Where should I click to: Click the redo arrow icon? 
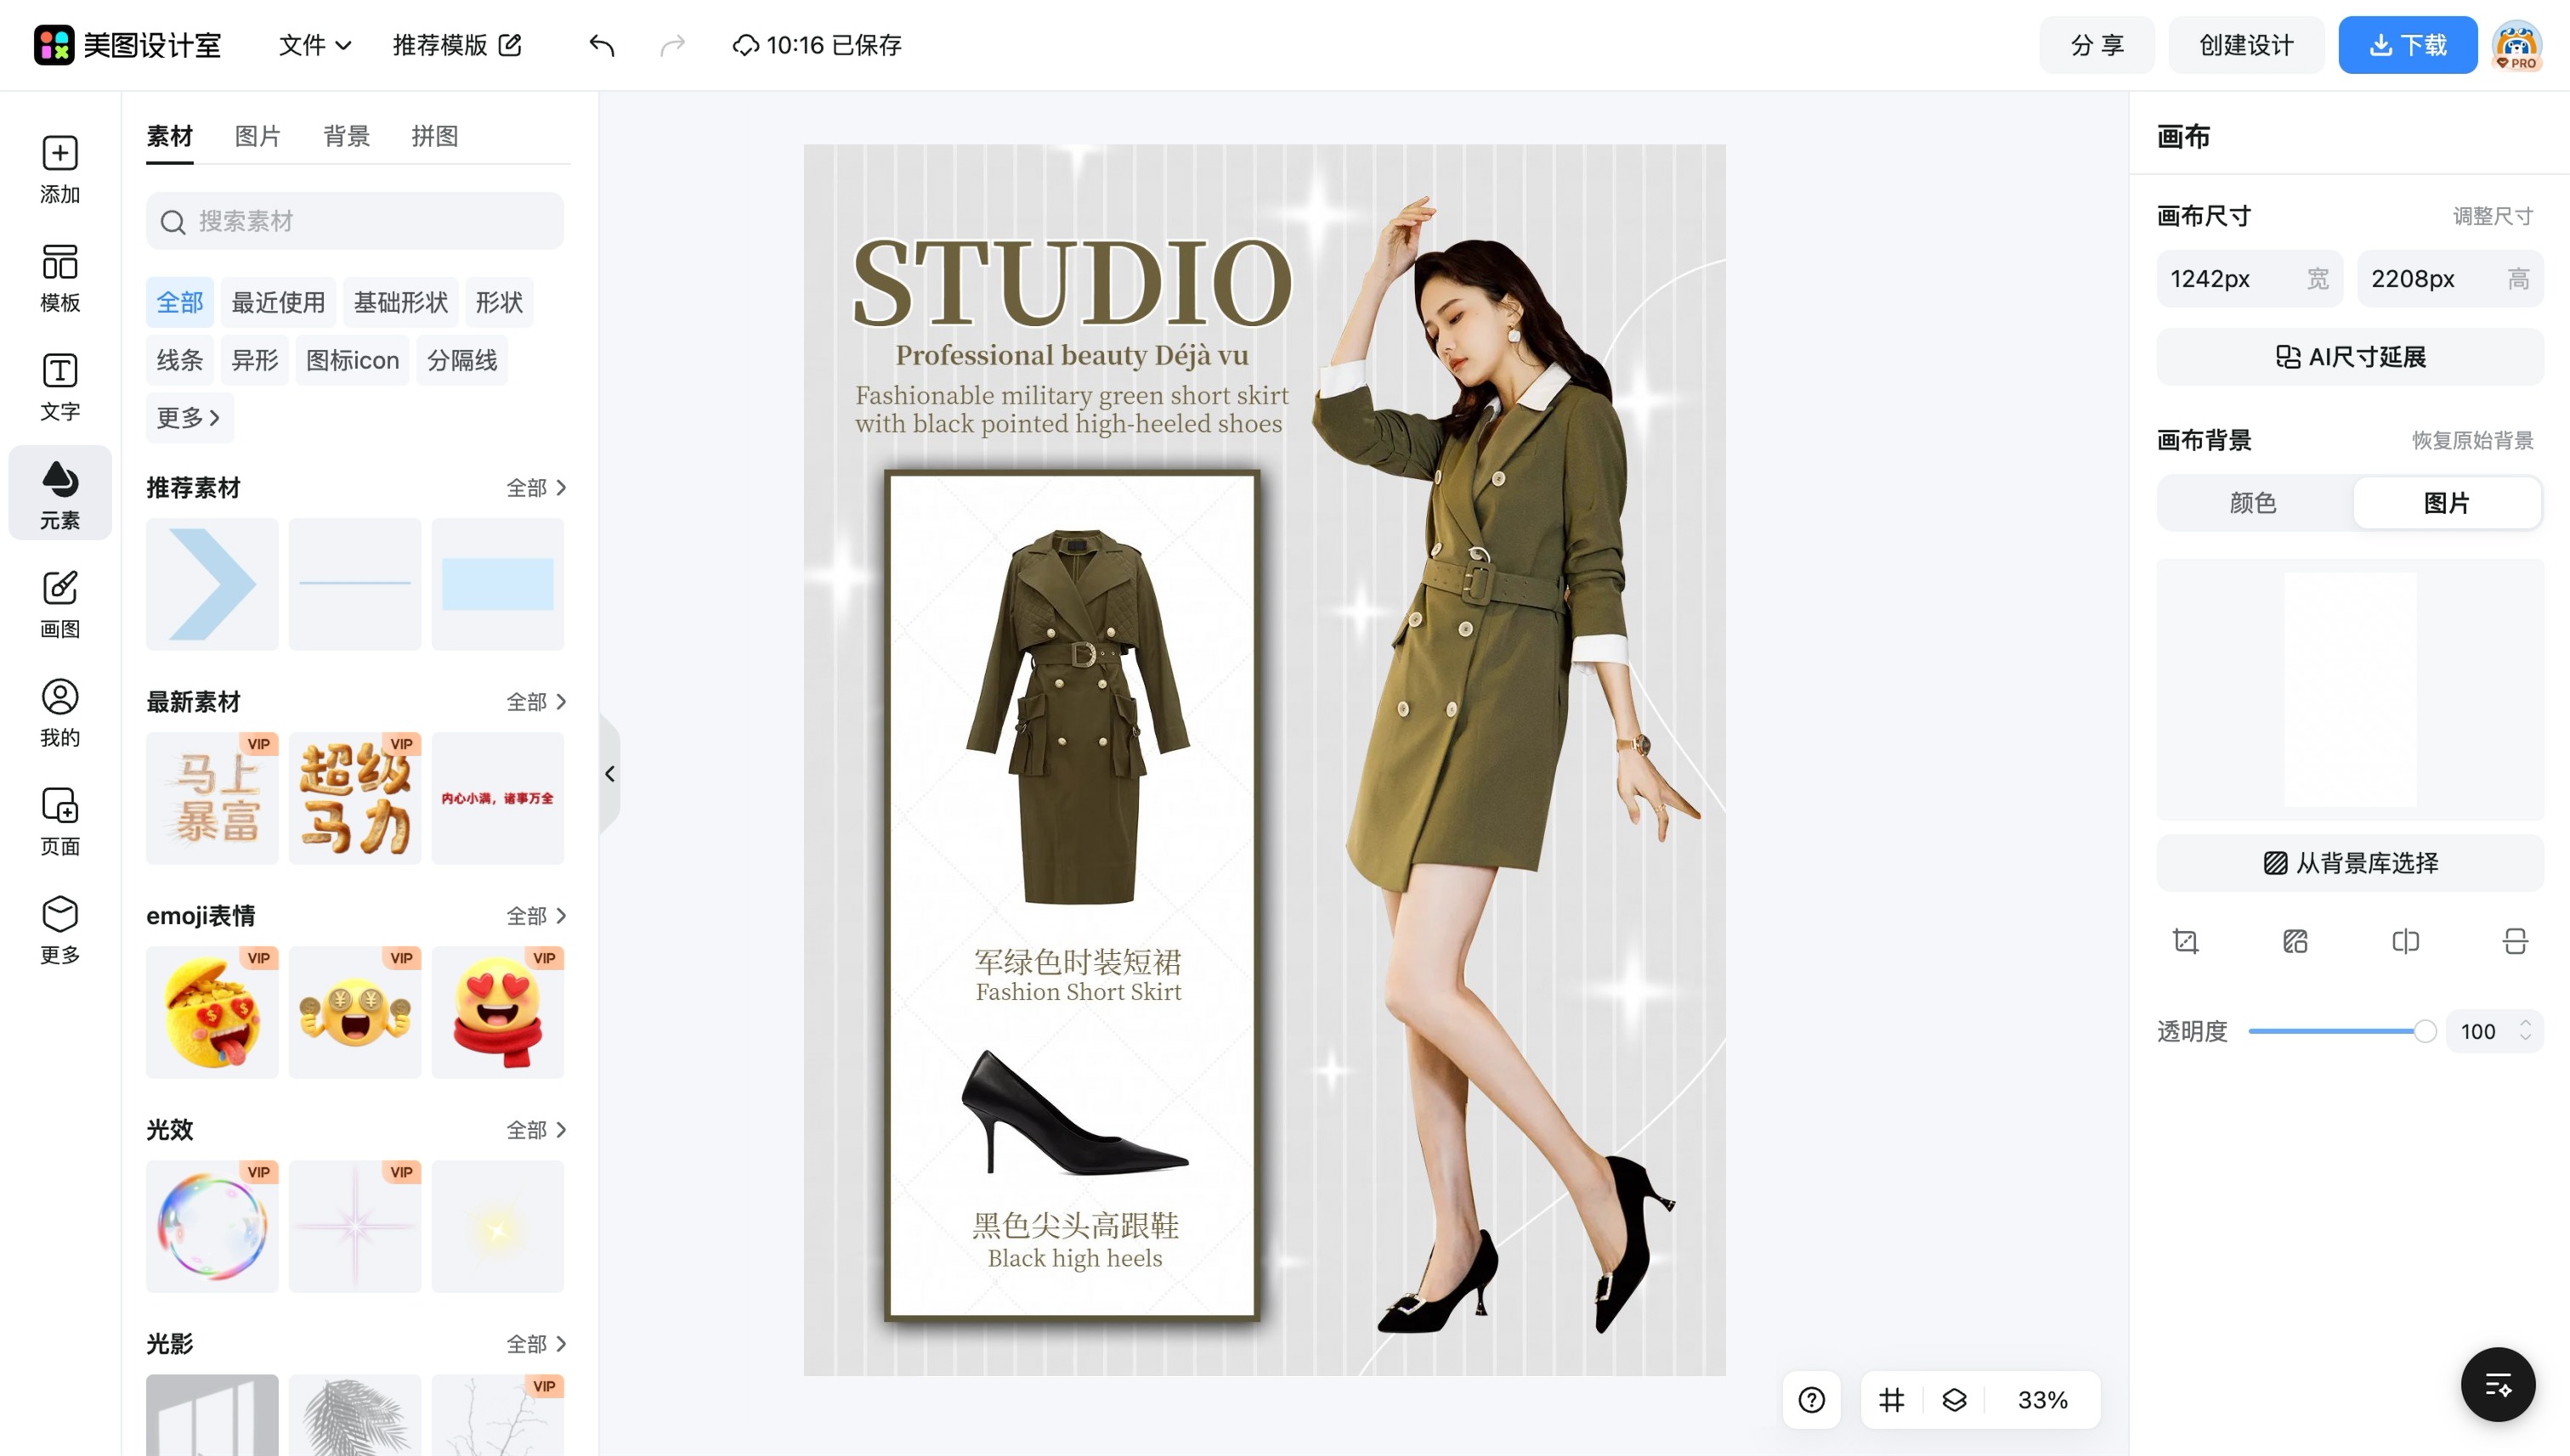[x=672, y=45]
